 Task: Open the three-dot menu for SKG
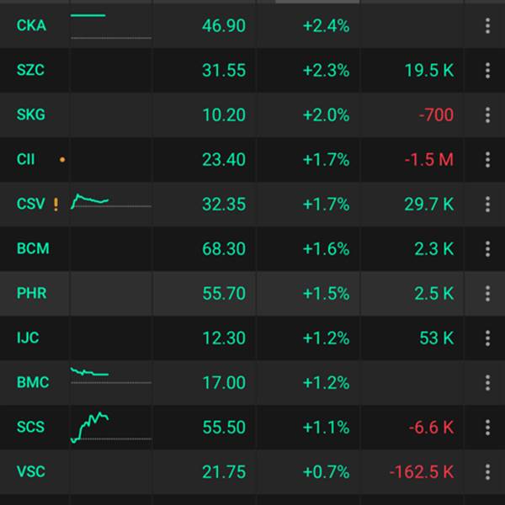[x=487, y=115]
